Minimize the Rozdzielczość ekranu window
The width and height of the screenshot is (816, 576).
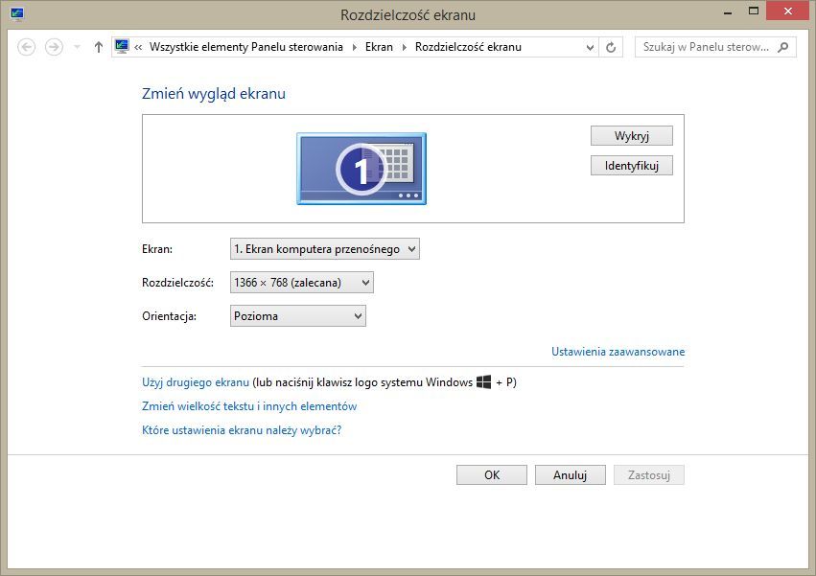tap(728, 12)
